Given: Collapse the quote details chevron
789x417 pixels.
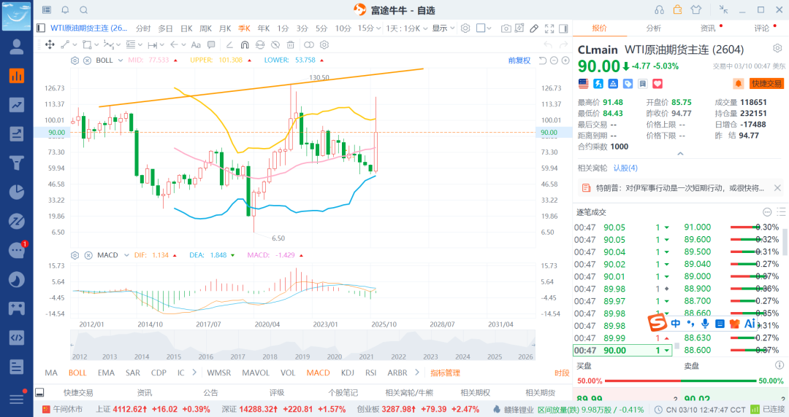Looking at the screenshot, I should (680, 154).
